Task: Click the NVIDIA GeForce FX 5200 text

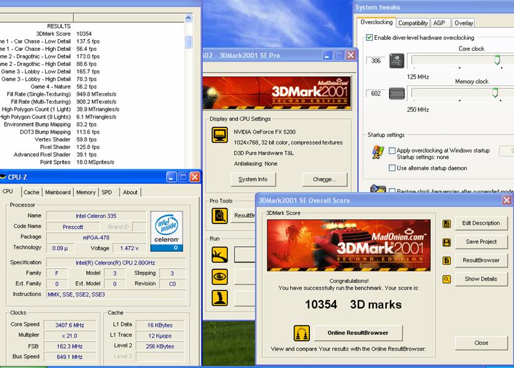Action: click(x=265, y=132)
